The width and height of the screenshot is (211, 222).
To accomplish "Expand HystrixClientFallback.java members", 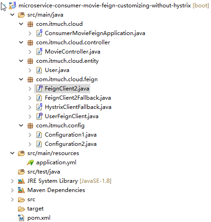I will pos(30,107).
